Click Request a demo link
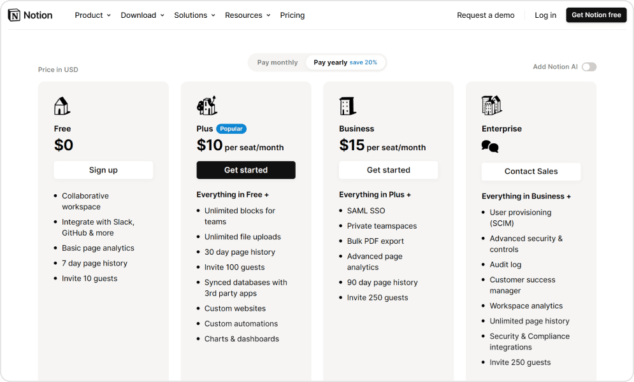Screen dimensions: 634x382 486,15
